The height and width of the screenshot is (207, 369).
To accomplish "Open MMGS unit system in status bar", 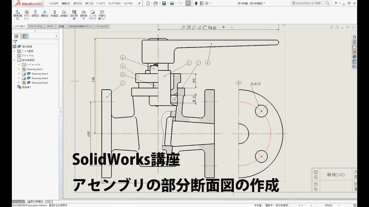I will coord(329,205).
